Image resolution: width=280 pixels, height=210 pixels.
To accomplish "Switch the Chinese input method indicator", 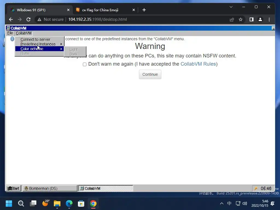I will (x=229, y=203).
